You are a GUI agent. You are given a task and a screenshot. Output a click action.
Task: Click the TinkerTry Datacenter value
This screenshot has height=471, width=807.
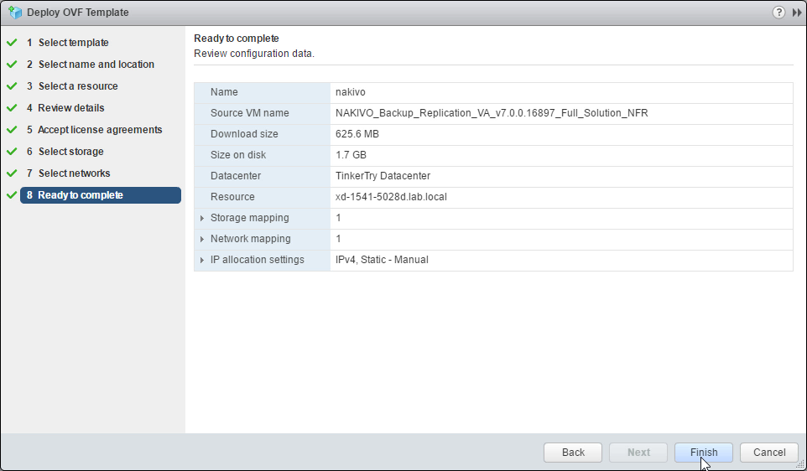point(383,176)
